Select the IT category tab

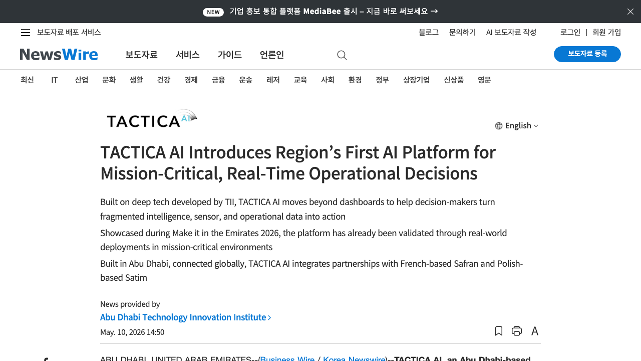55,80
